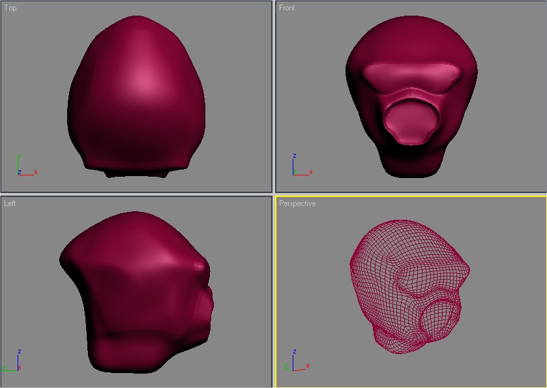Click the horizontal divider between Top and Left
This screenshot has width=547, height=388.
coord(136,194)
